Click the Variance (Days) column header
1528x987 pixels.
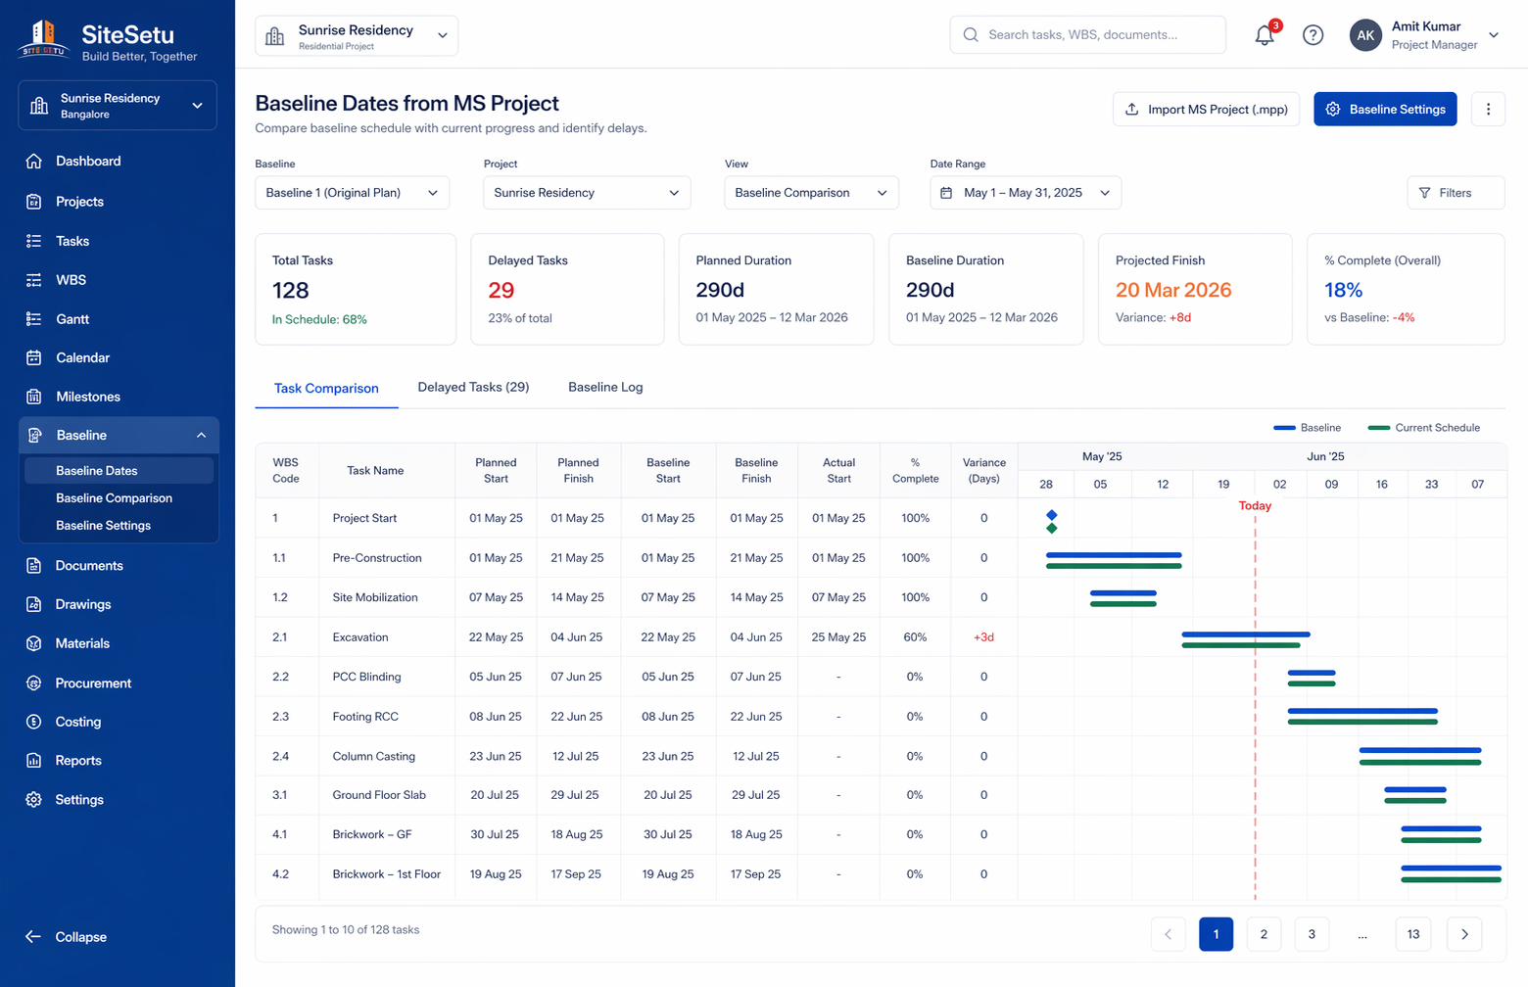(984, 471)
